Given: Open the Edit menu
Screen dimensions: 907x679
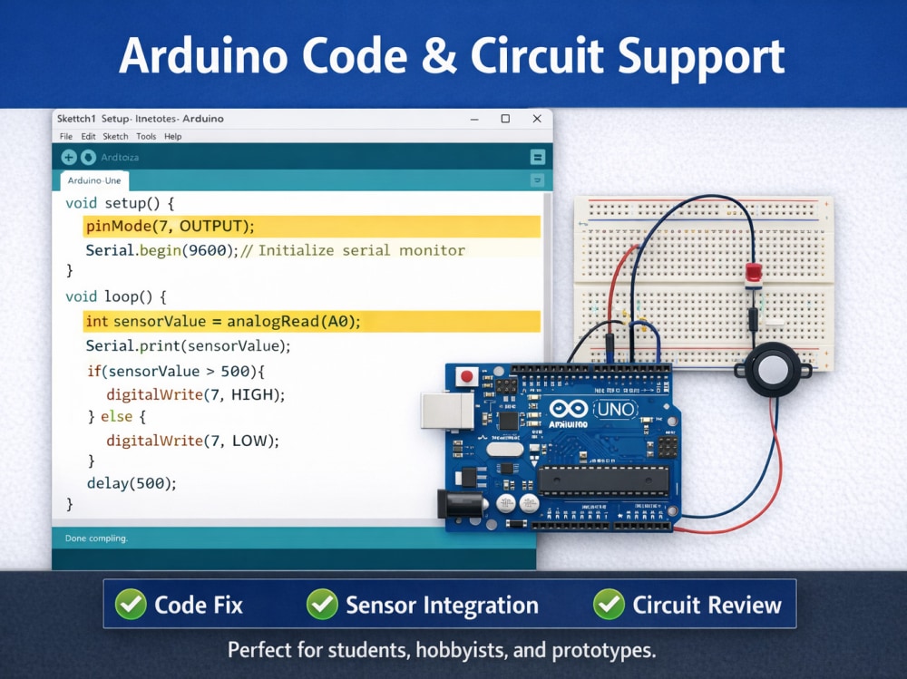Looking at the screenshot, I should click(x=88, y=137).
